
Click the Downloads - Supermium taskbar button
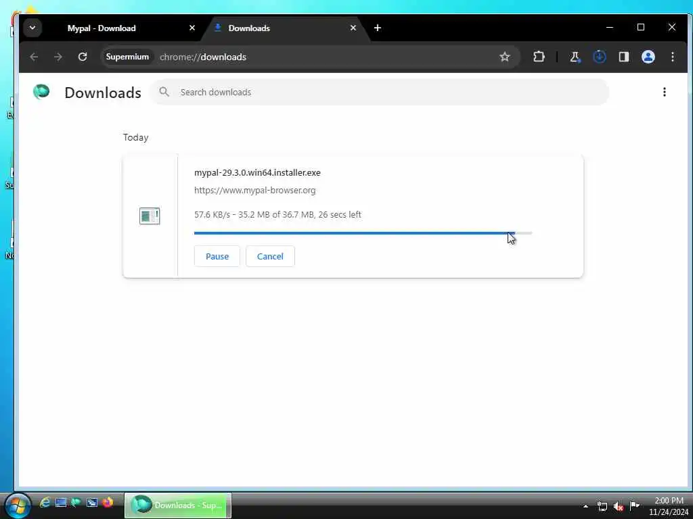coord(178,505)
